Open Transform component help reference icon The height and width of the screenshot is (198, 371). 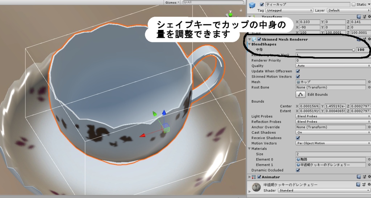[359, 17]
